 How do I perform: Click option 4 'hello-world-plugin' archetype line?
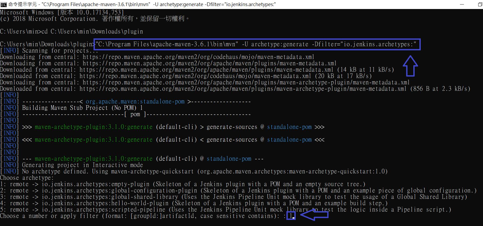194,203
